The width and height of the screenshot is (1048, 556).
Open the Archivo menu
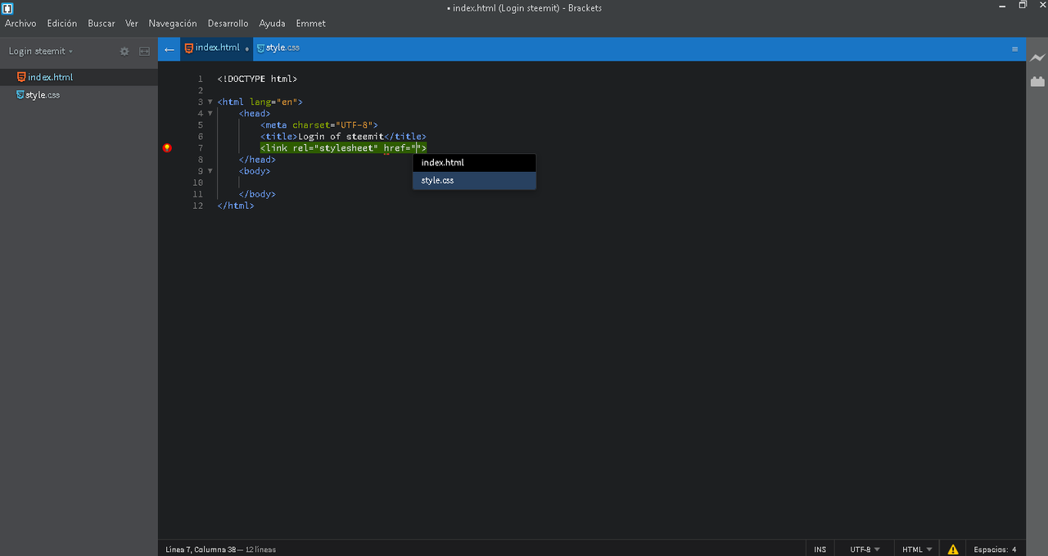(x=20, y=24)
